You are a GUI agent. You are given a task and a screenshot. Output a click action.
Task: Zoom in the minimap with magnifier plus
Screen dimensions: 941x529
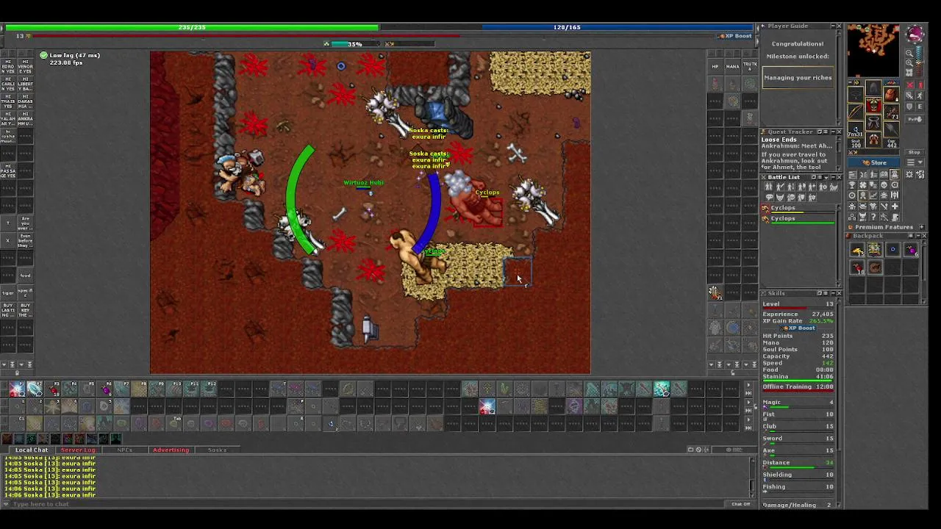click(909, 63)
